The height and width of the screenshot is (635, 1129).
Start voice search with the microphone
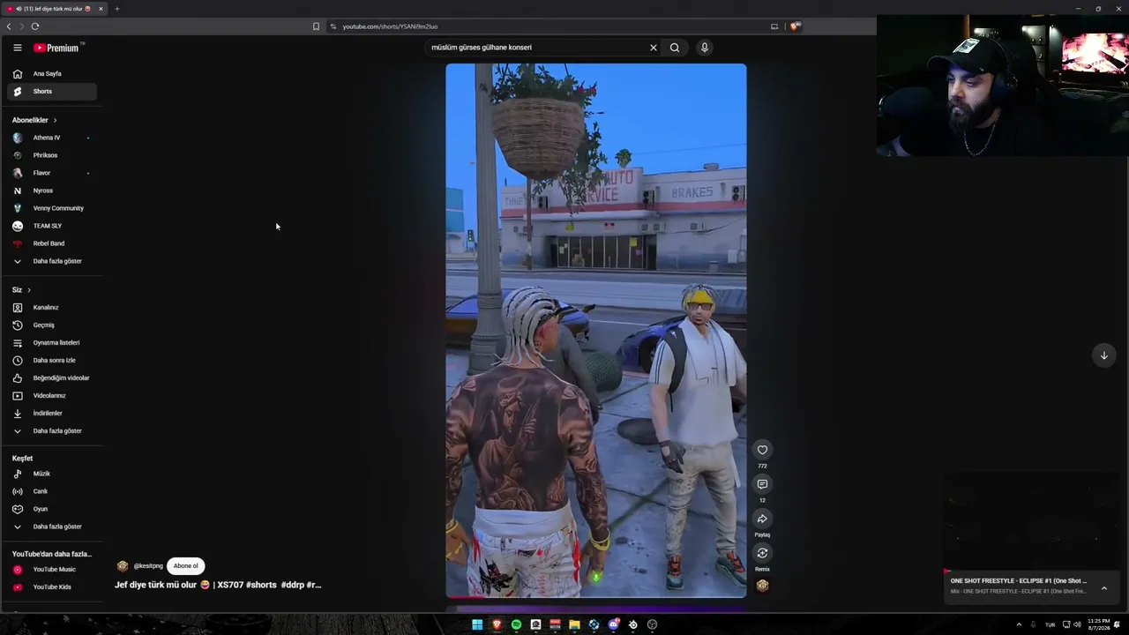click(704, 48)
